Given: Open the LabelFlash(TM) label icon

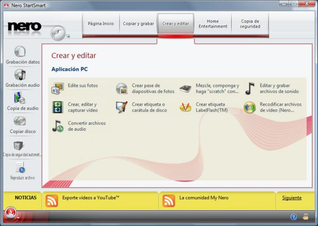Looking at the screenshot, I should point(185,107).
